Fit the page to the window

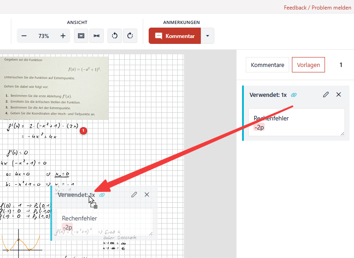tap(81, 36)
